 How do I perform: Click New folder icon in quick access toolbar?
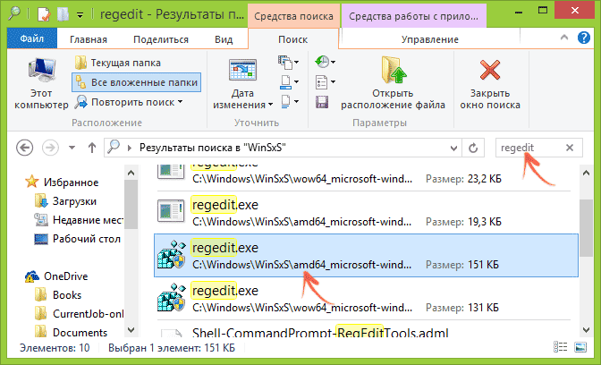63,14
